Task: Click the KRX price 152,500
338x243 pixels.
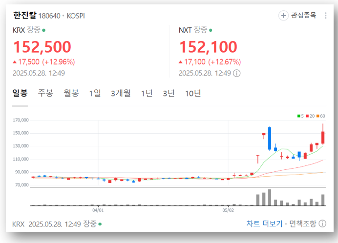Action: click(42, 47)
